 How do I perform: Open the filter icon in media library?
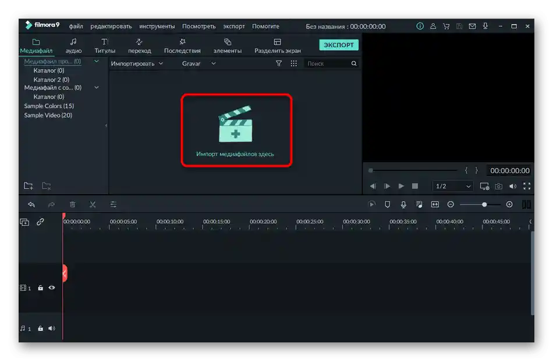pos(279,63)
